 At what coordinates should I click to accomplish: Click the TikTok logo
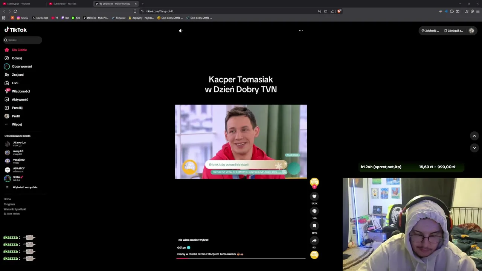[x=15, y=30]
